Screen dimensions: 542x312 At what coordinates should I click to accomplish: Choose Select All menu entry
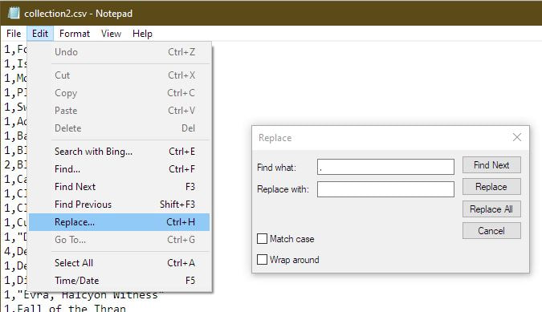coord(120,263)
